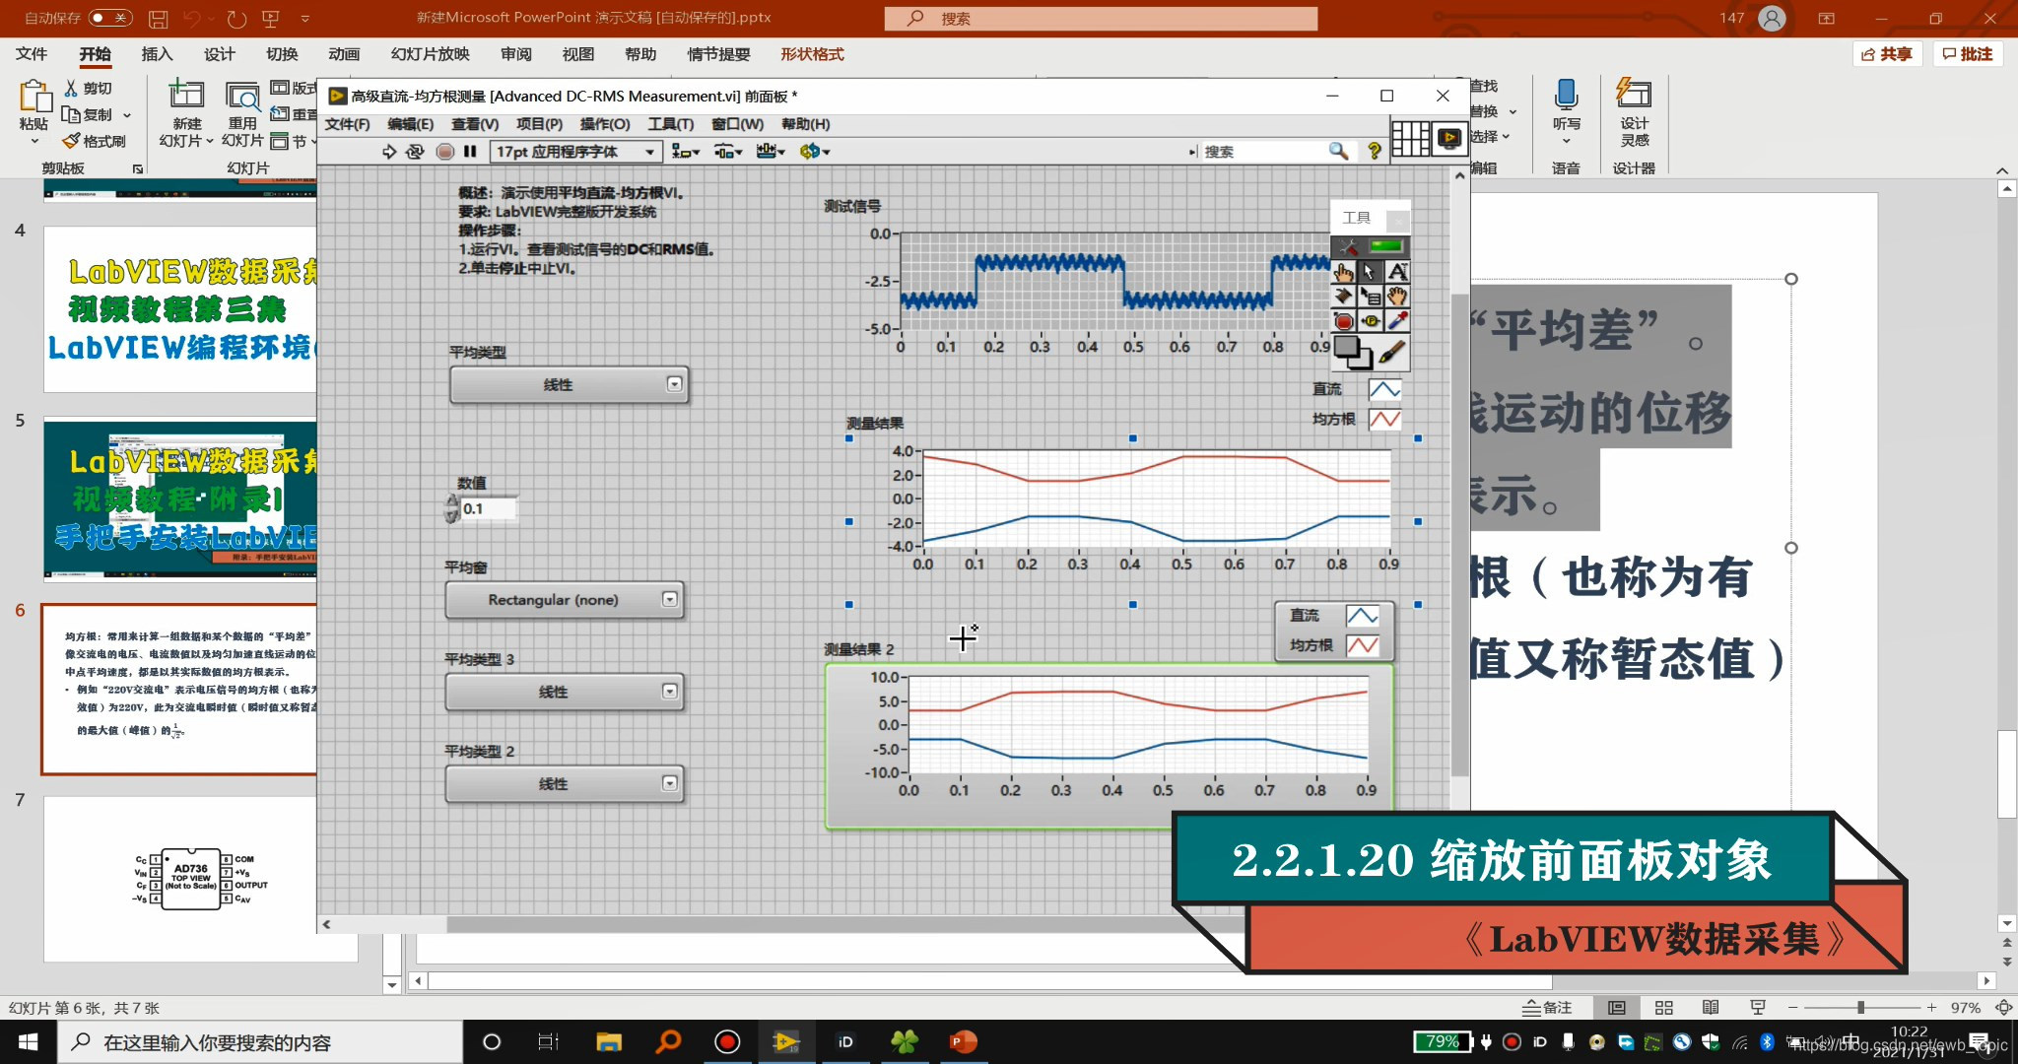This screenshot has height=1064, width=2018.
Task: Click the 均方根 plot swatch in lower legend
Action: tap(1363, 645)
